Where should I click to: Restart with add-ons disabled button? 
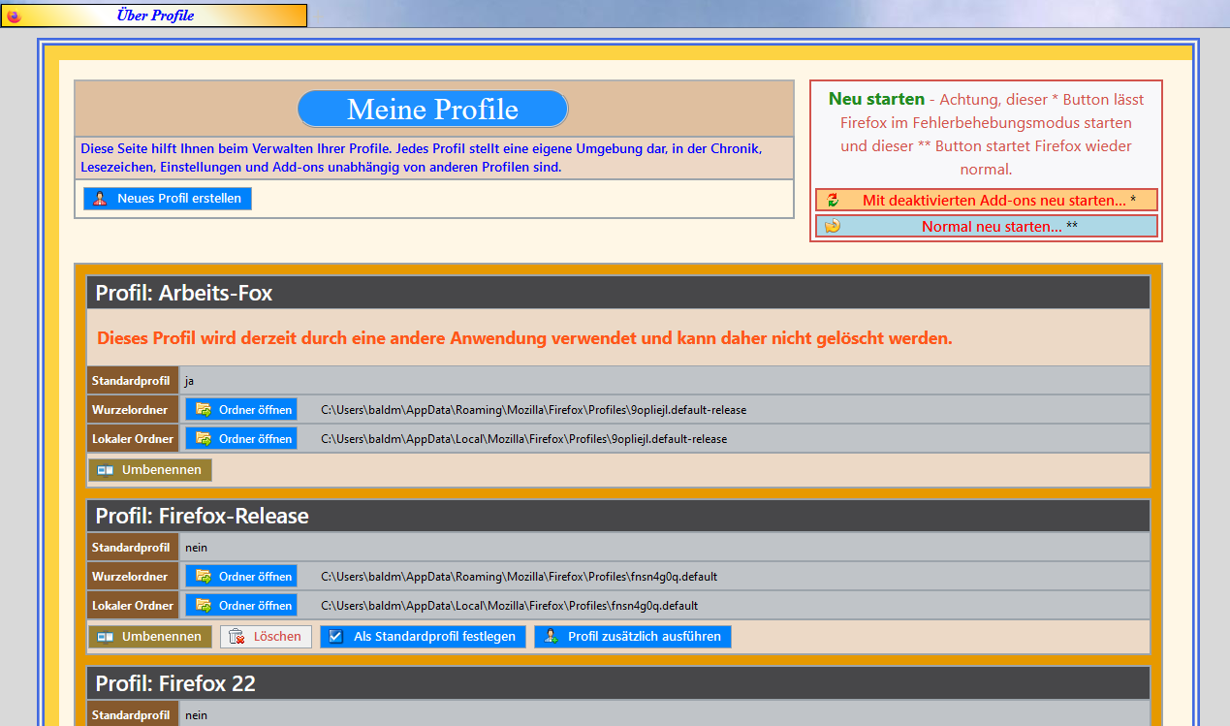987,201
